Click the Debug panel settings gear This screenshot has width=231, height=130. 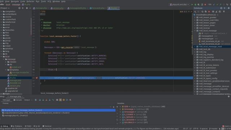coord(228,96)
